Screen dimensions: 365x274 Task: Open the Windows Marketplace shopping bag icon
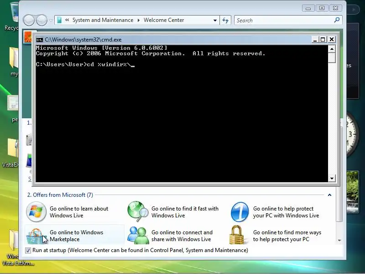36,236
